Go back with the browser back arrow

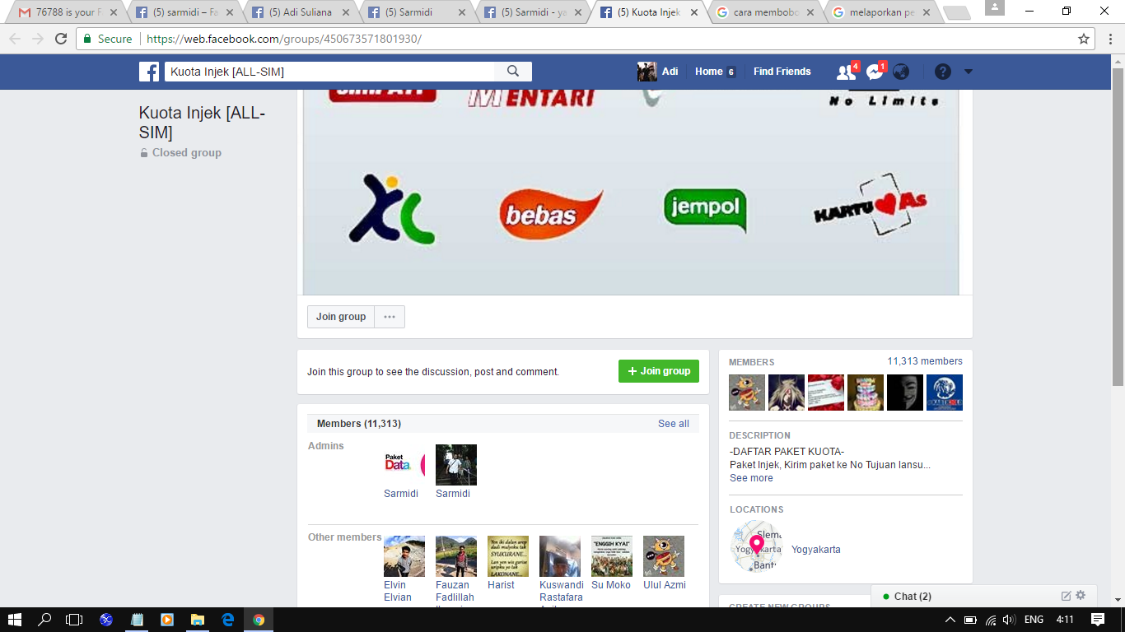point(15,39)
